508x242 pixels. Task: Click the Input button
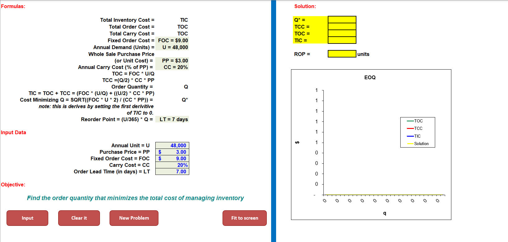pos(27,218)
